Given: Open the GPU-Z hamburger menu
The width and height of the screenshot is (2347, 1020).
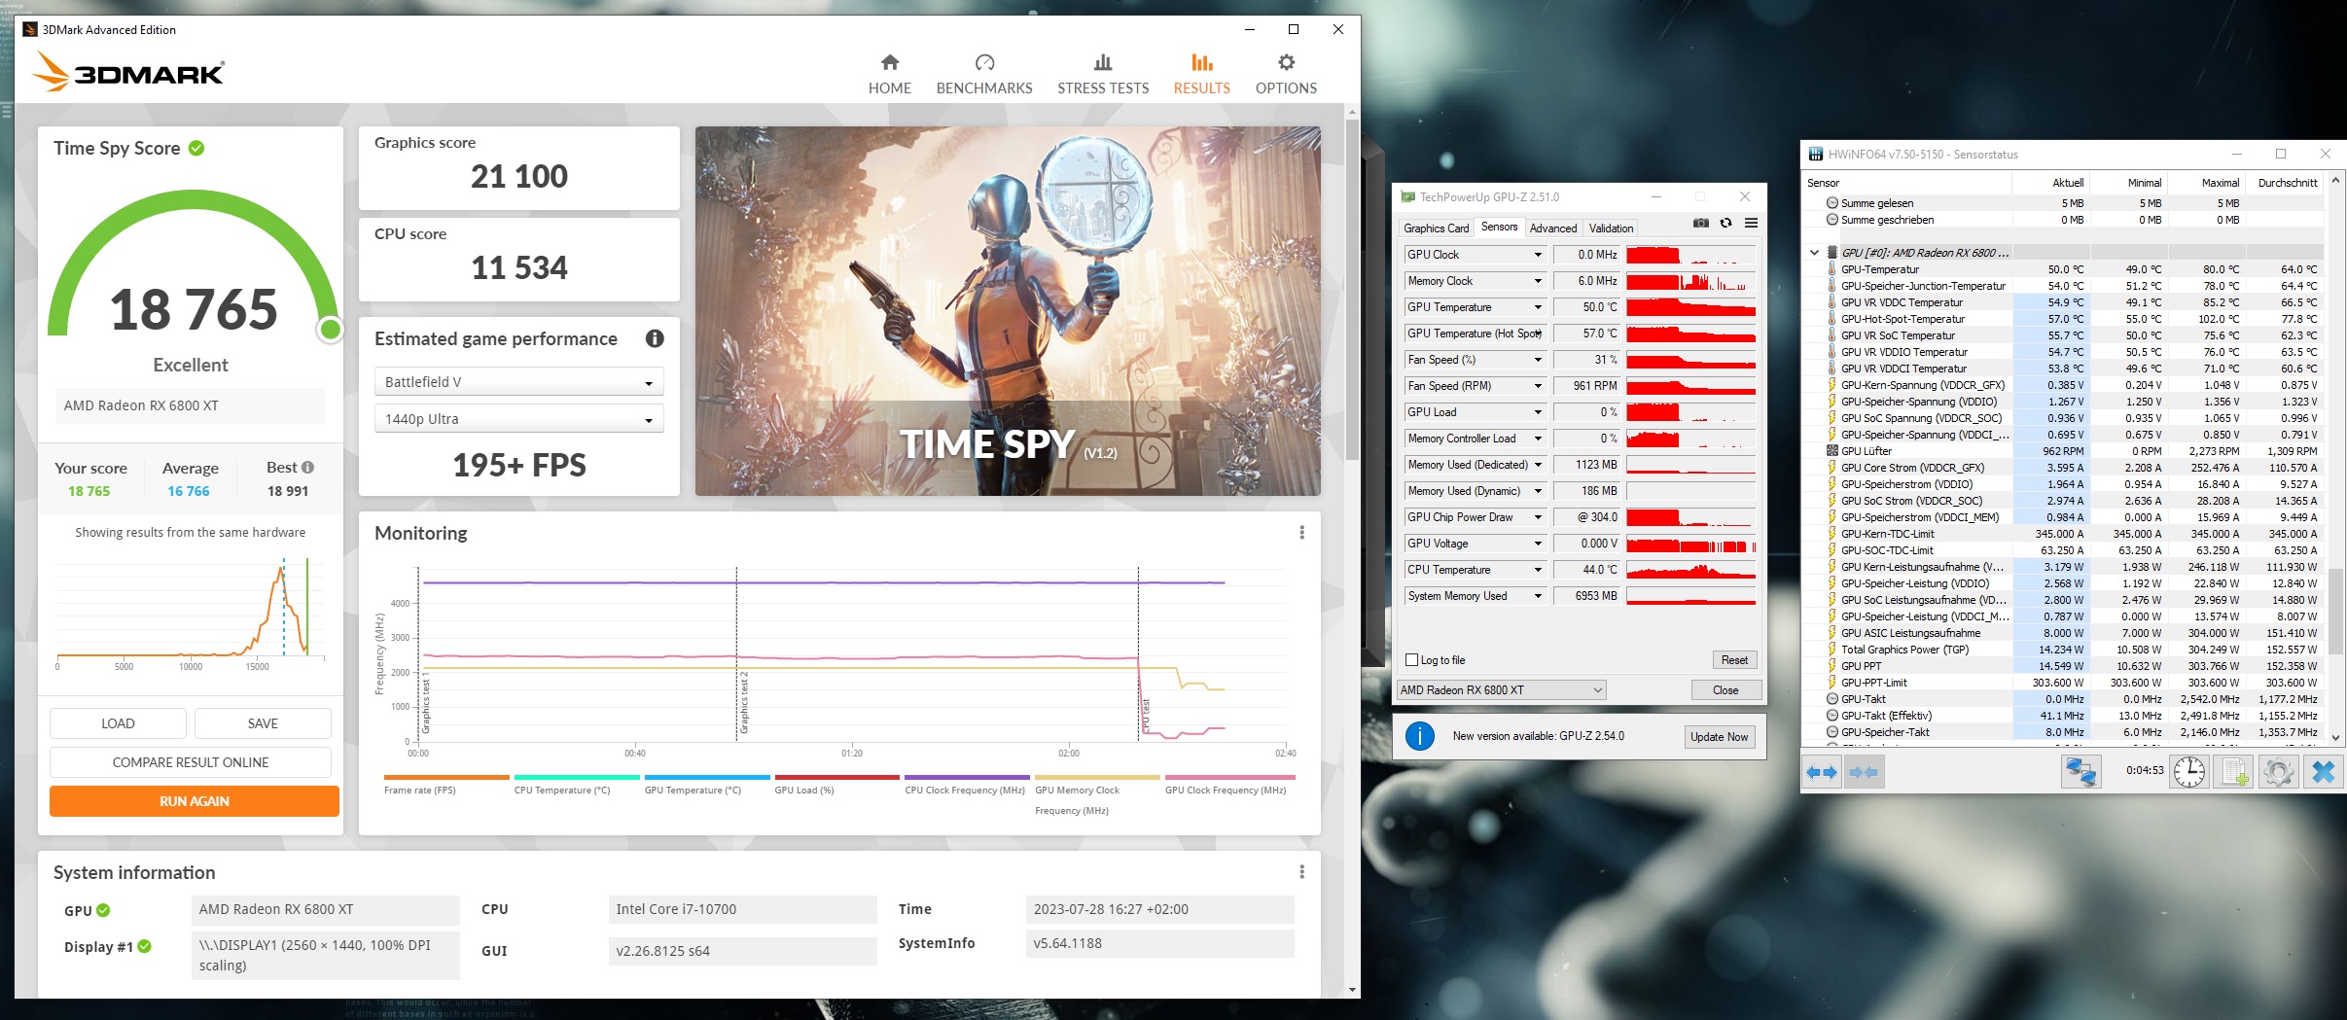Looking at the screenshot, I should tap(1751, 223).
